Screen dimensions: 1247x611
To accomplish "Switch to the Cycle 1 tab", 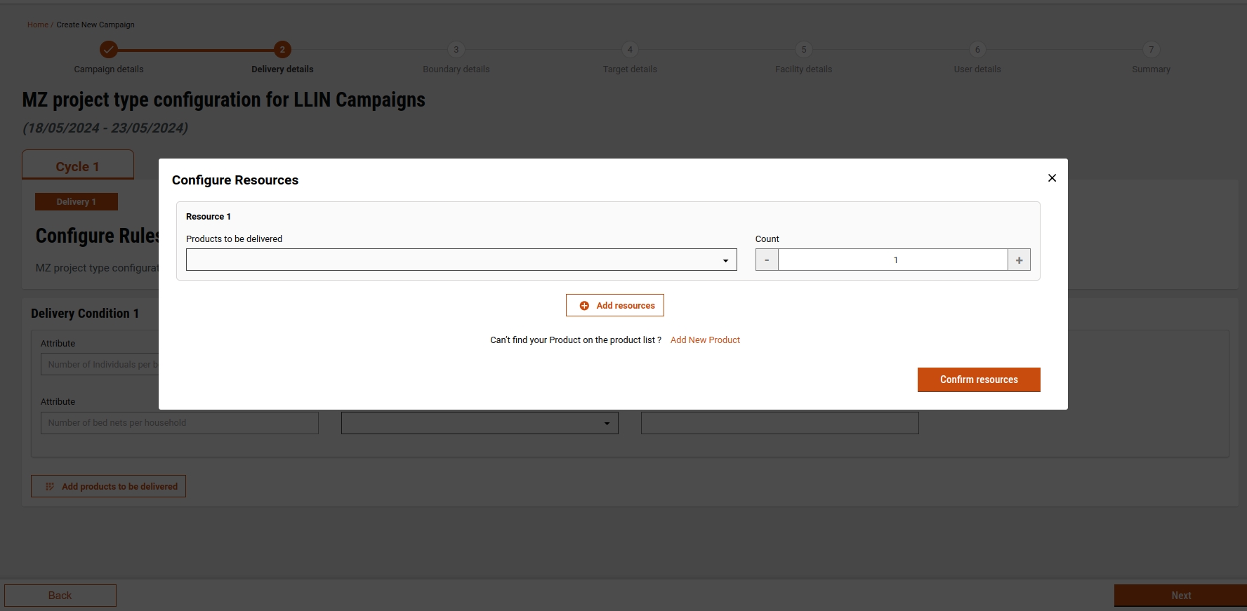I will click(78, 166).
